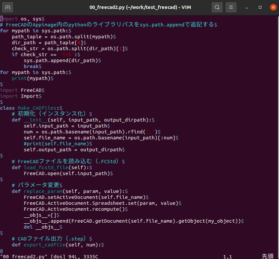Click the 'import FreeCAD' line
Image resolution: width=279 pixels, height=259 pixels.
tap(22, 90)
